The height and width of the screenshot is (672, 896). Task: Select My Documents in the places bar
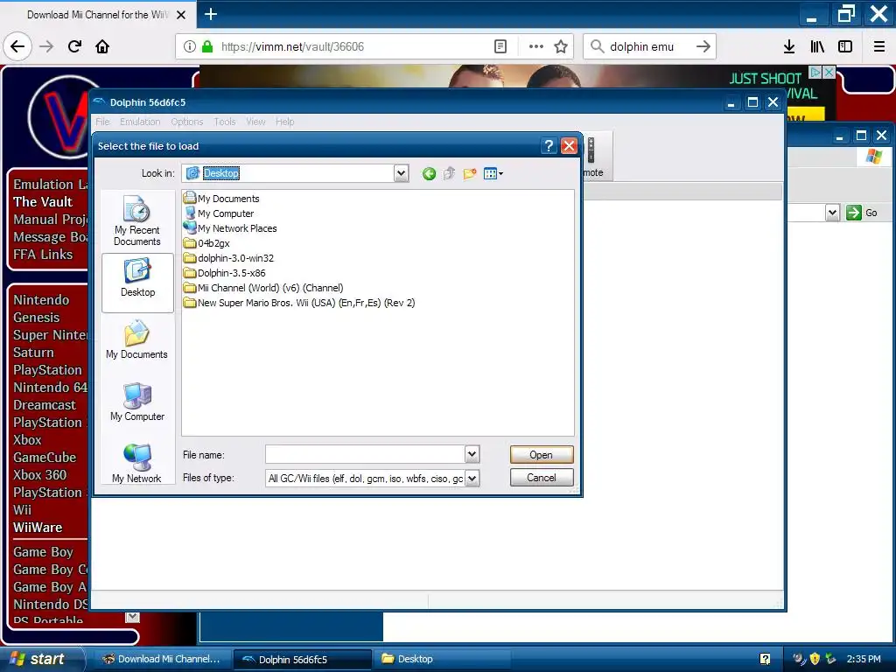[137, 340]
